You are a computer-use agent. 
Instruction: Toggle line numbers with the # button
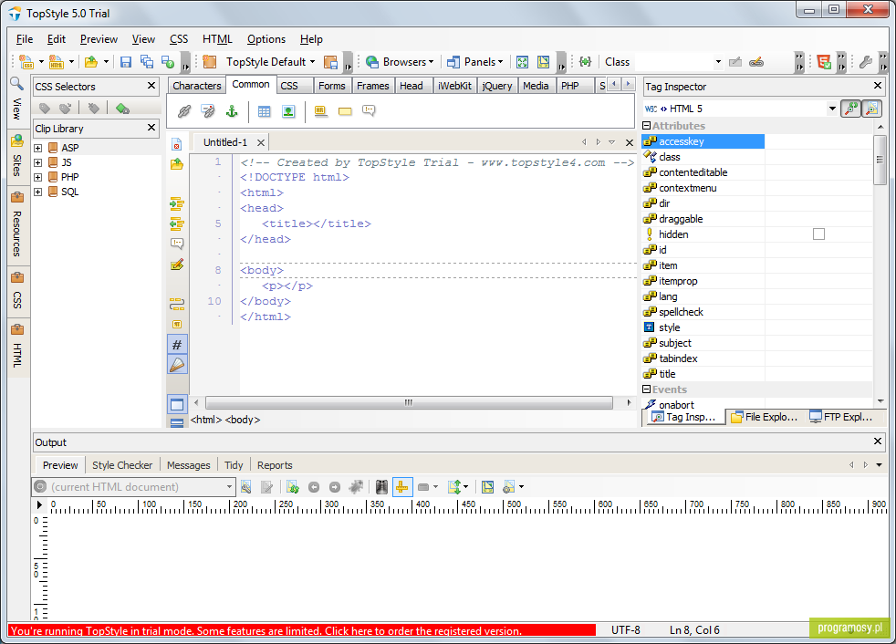point(177,345)
